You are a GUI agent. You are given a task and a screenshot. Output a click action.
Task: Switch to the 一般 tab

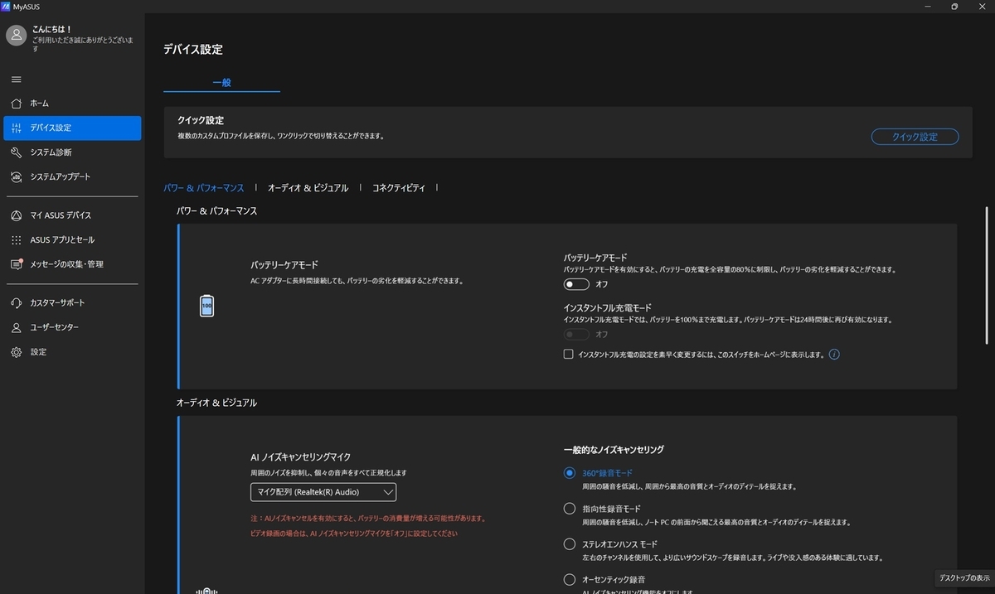(221, 83)
